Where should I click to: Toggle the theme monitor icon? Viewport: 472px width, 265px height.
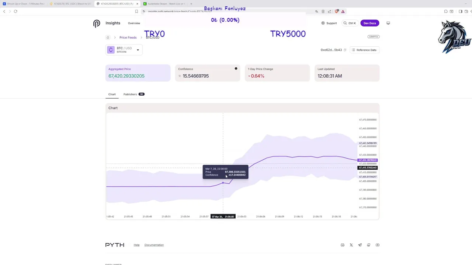pyautogui.click(x=388, y=23)
